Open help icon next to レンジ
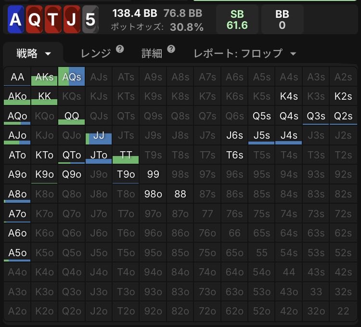Viewport: 361px width, 327px height. pos(120,49)
